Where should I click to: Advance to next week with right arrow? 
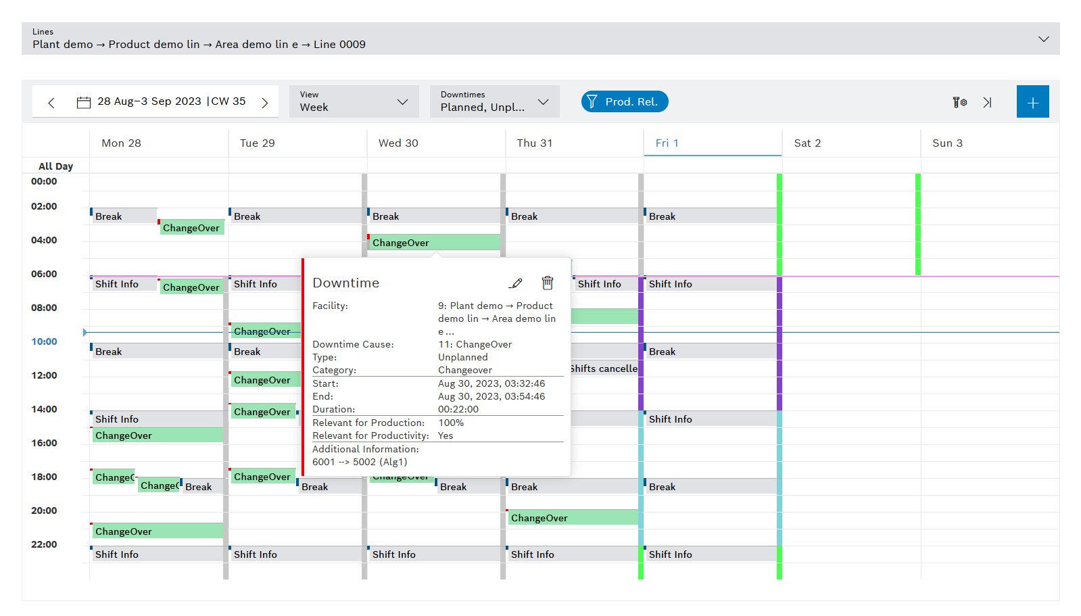tap(265, 103)
